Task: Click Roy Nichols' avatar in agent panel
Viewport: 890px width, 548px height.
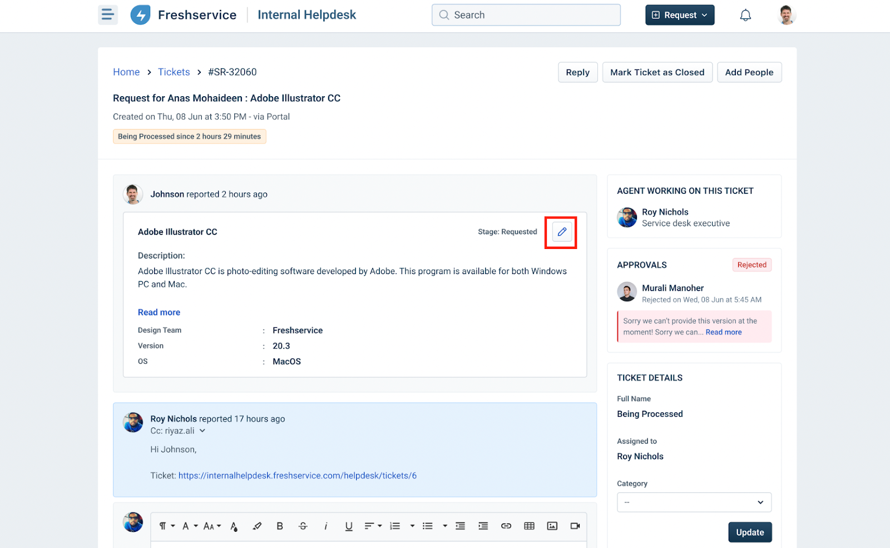Action: click(x=627, y=217)
